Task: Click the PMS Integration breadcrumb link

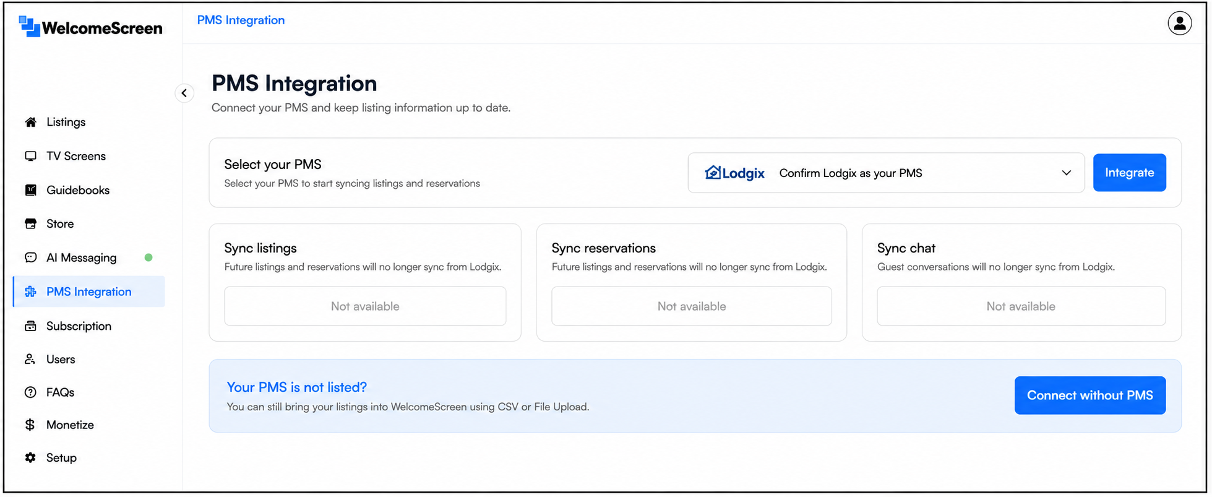Action: (x=241, y=20)
